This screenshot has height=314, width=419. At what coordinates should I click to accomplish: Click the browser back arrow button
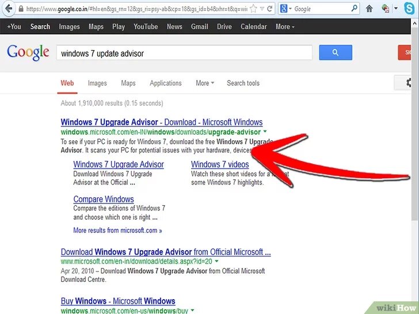tap(8, 9)
